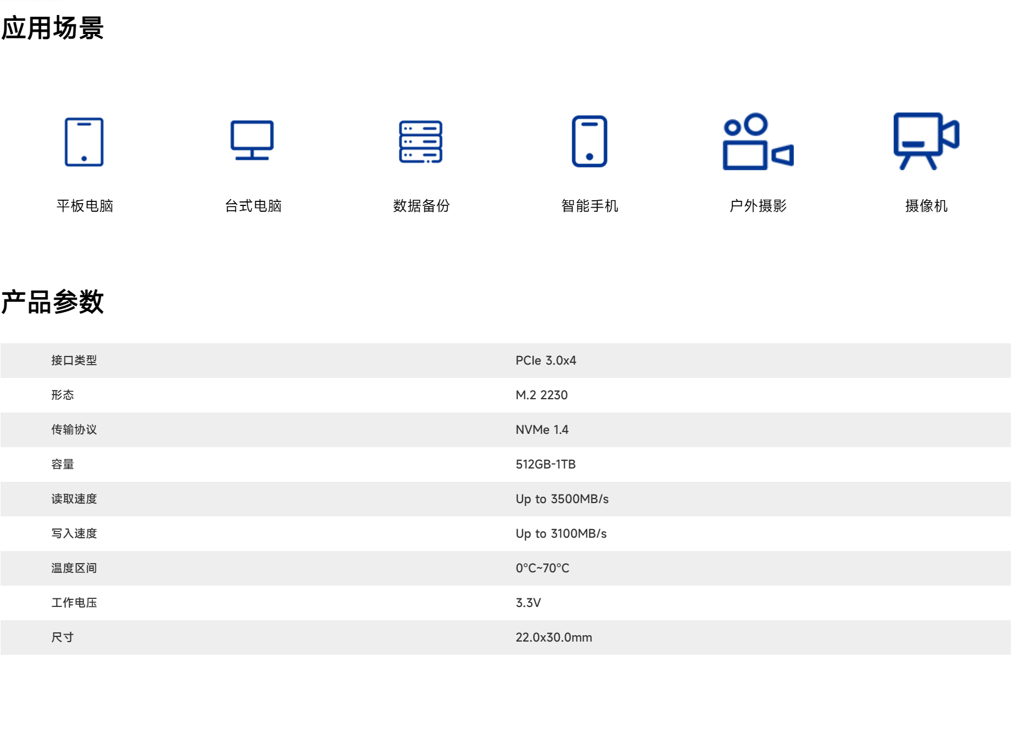1012x731 pixels.
Task: Click the 数据备份 label text
Action: [421, 206]
